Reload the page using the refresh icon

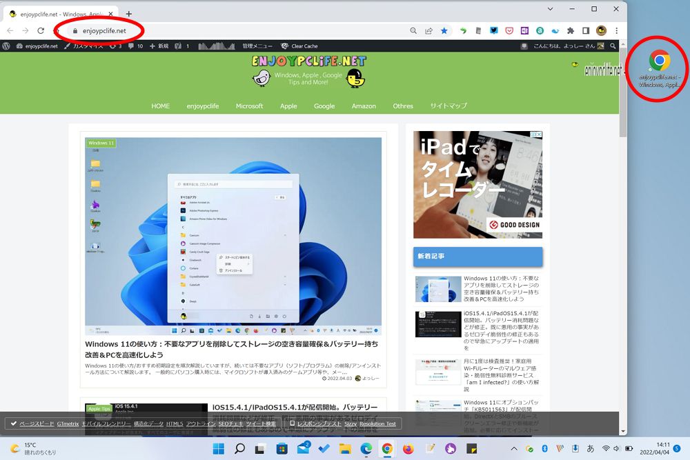41,30
